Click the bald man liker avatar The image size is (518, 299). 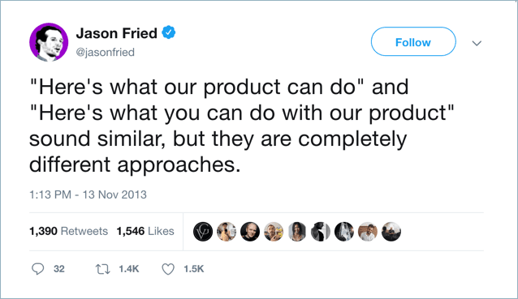[250, 232]
